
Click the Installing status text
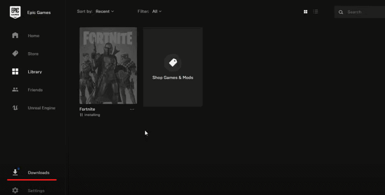coord(92,115)
